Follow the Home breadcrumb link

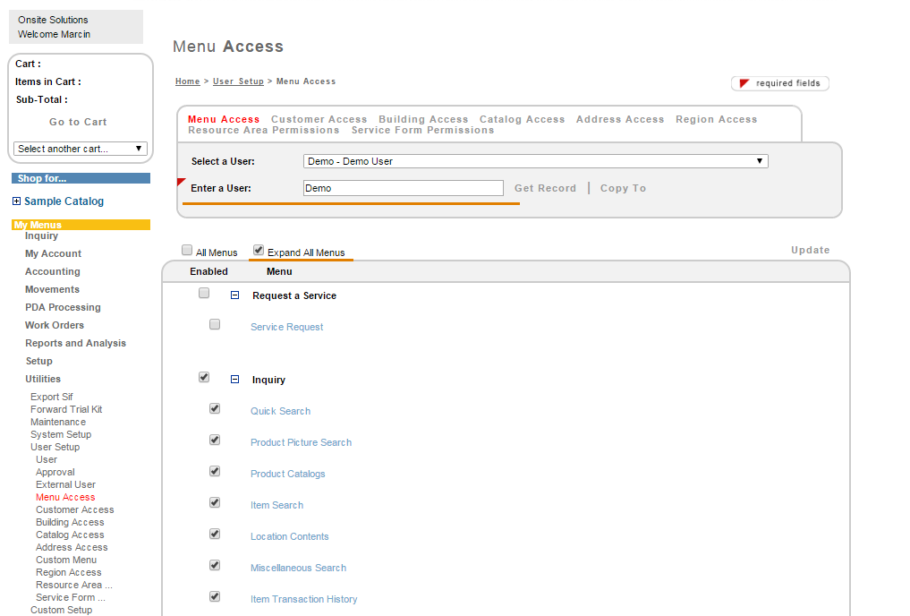point(188,81)
